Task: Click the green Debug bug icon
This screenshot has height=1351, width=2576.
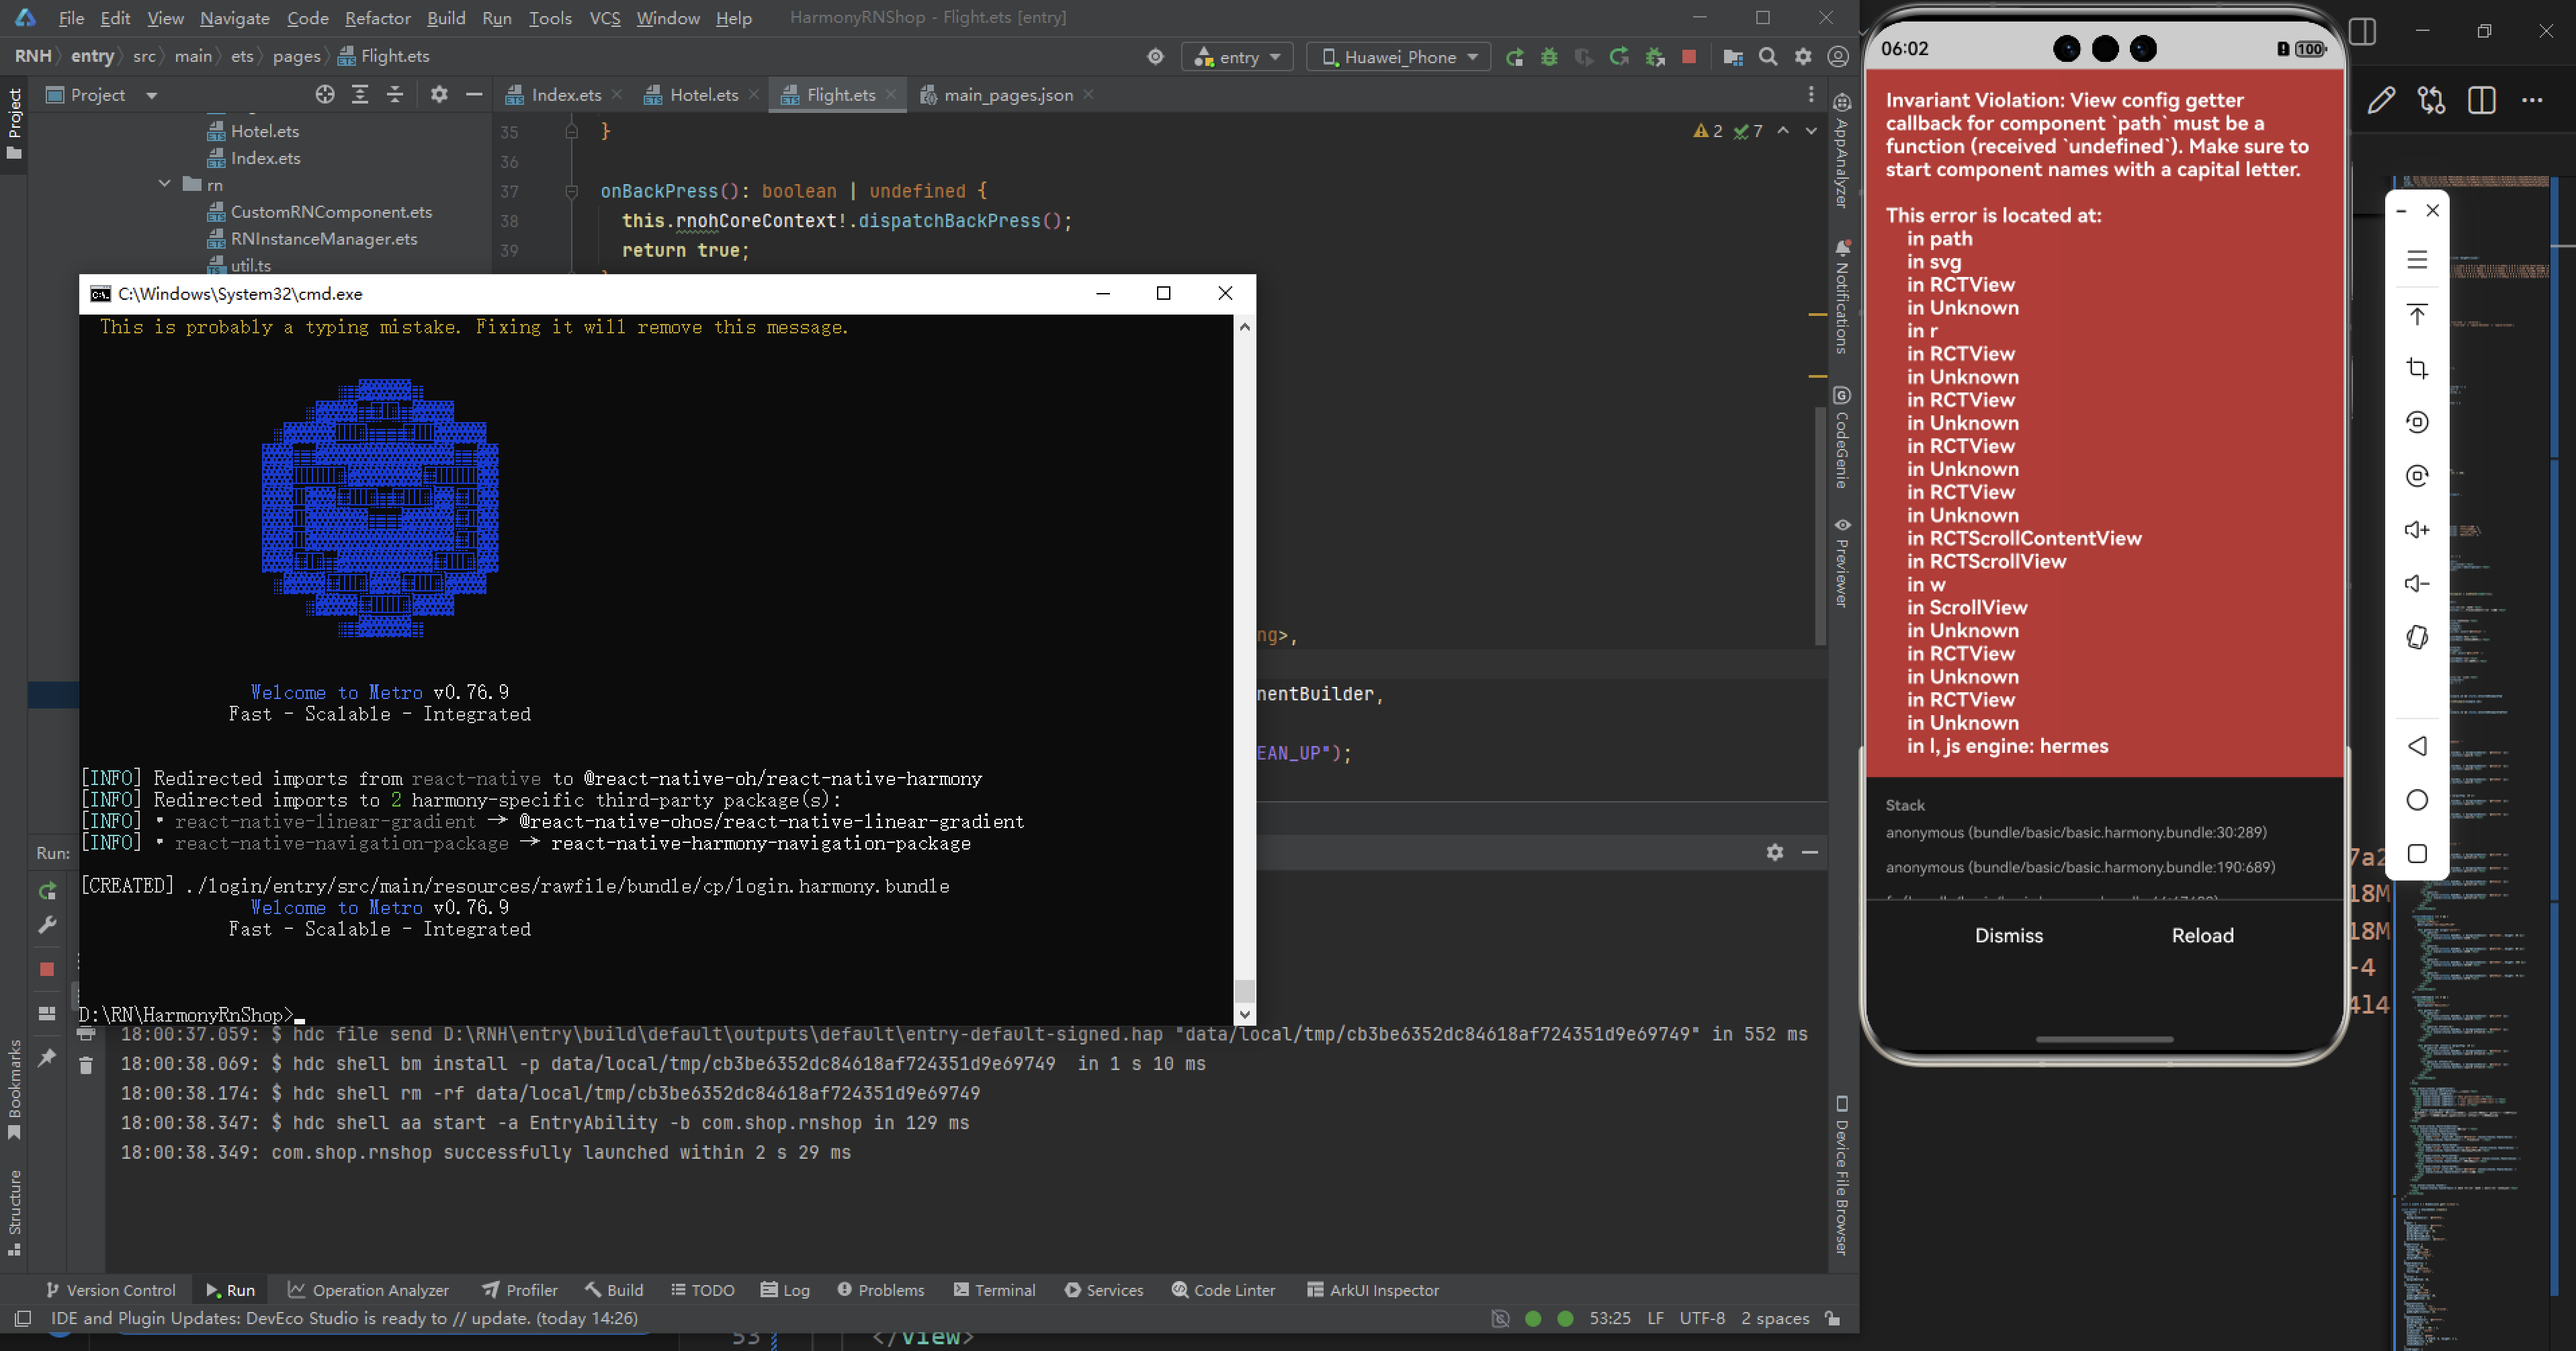Action: [1549, 57]
